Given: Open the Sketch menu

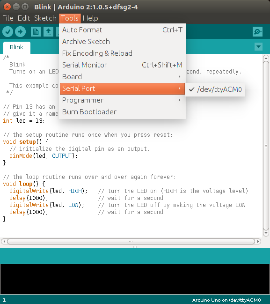Looking at the screenshot, I should (45, 18).
